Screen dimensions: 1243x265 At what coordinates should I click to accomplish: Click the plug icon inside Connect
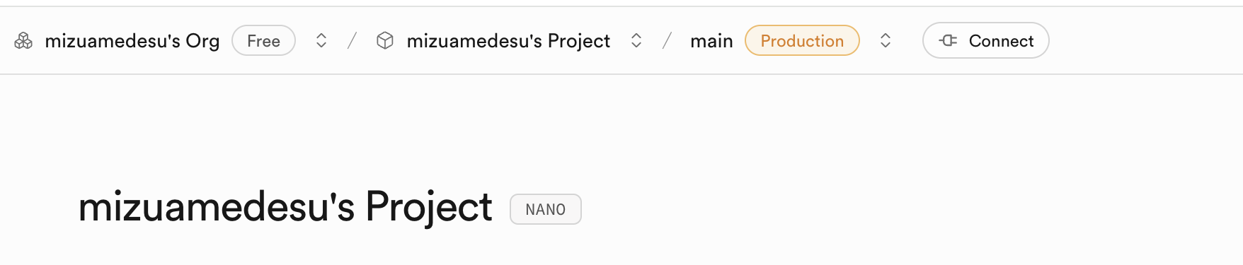pos(948,41)
